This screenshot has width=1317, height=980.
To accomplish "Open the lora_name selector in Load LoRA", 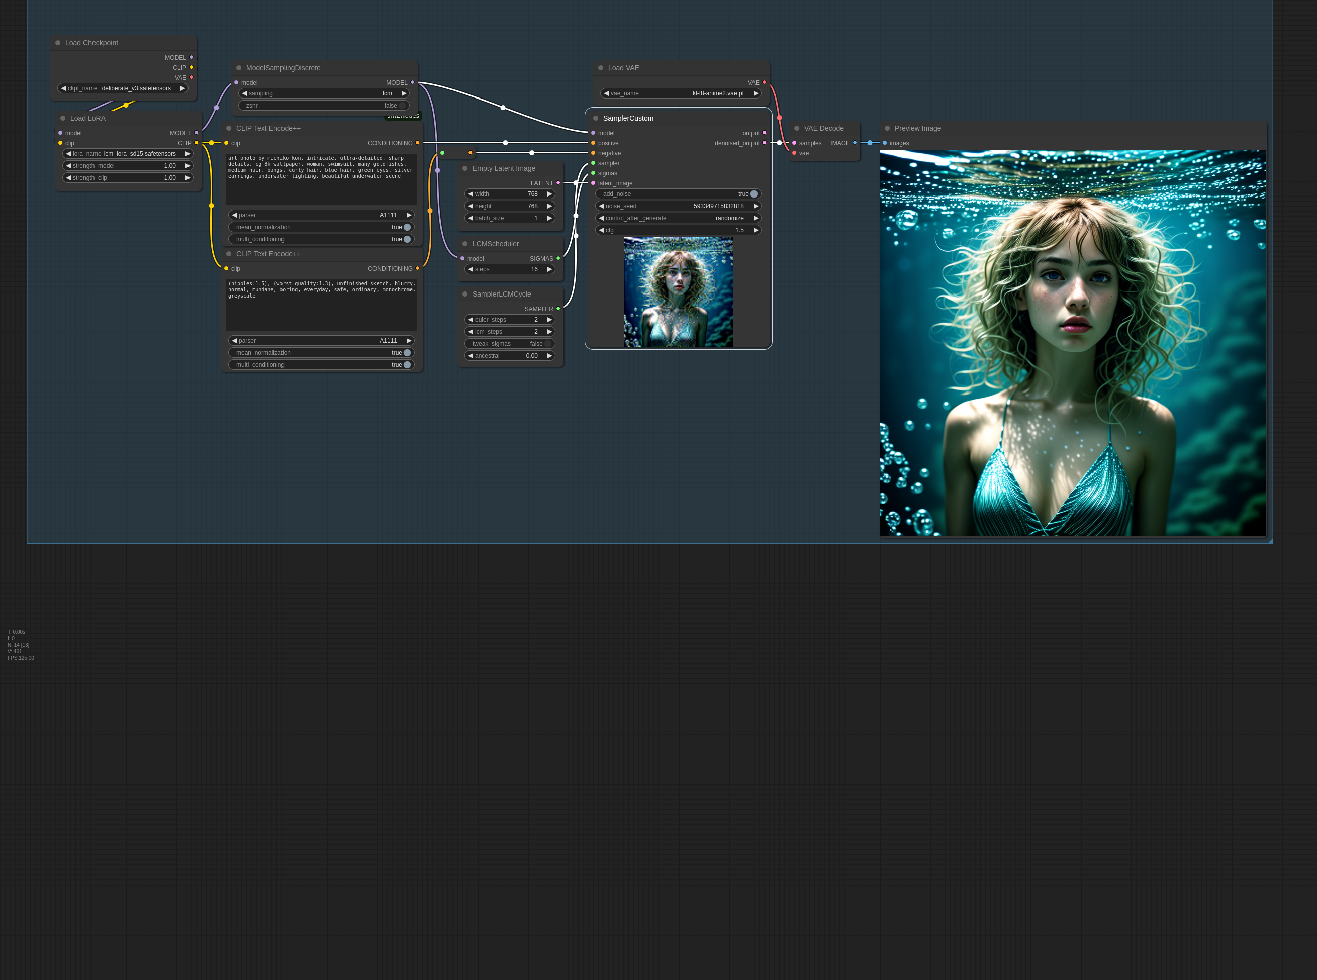I will [128, 154].
